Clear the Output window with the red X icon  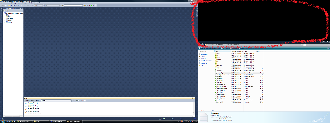tap(82, 101)
